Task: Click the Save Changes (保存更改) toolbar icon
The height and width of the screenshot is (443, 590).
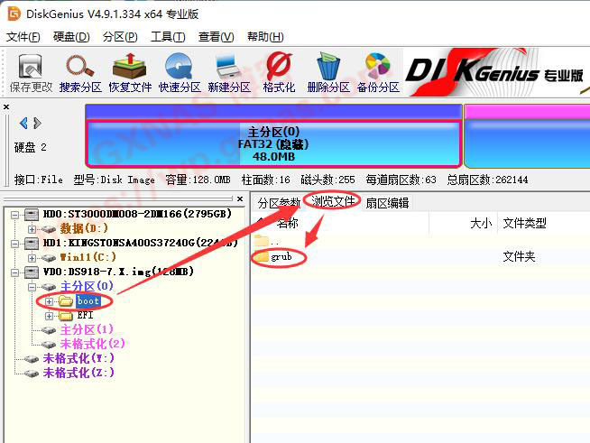Action: 30,72
